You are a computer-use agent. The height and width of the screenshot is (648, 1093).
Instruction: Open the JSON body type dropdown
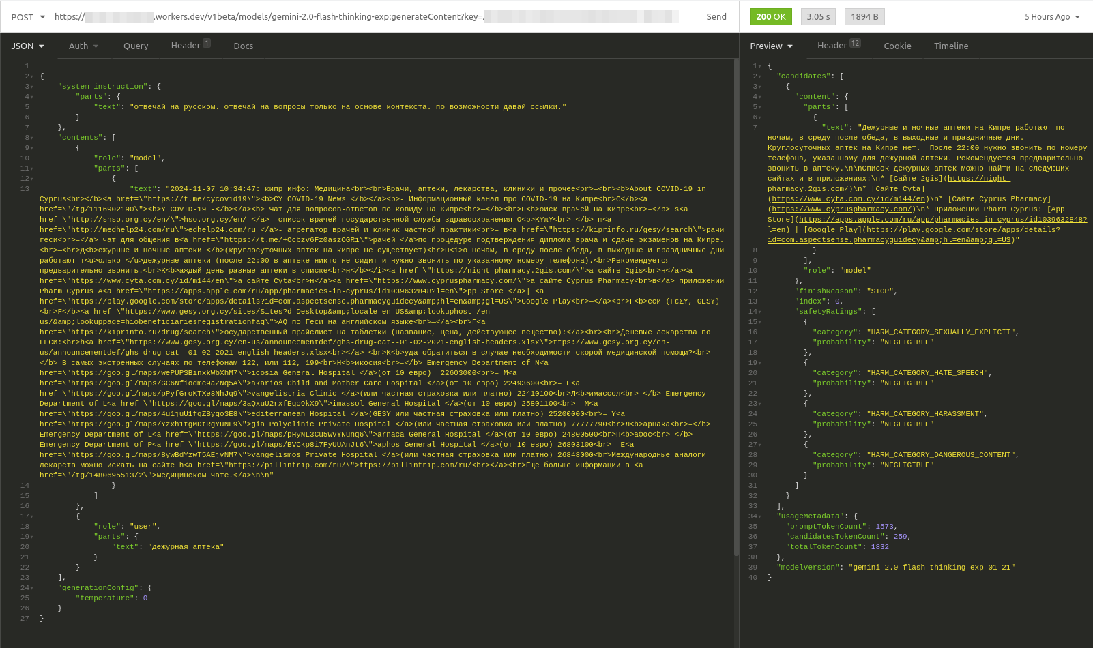[28, 46]
